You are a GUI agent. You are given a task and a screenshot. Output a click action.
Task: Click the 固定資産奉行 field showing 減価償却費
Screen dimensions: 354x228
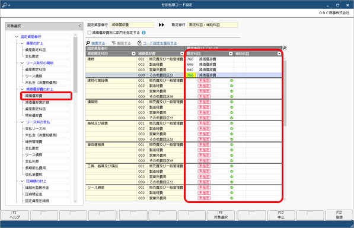132,25
